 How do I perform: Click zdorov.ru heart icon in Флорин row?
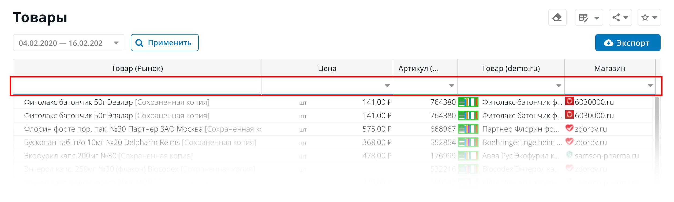click(x=570, y=128)
